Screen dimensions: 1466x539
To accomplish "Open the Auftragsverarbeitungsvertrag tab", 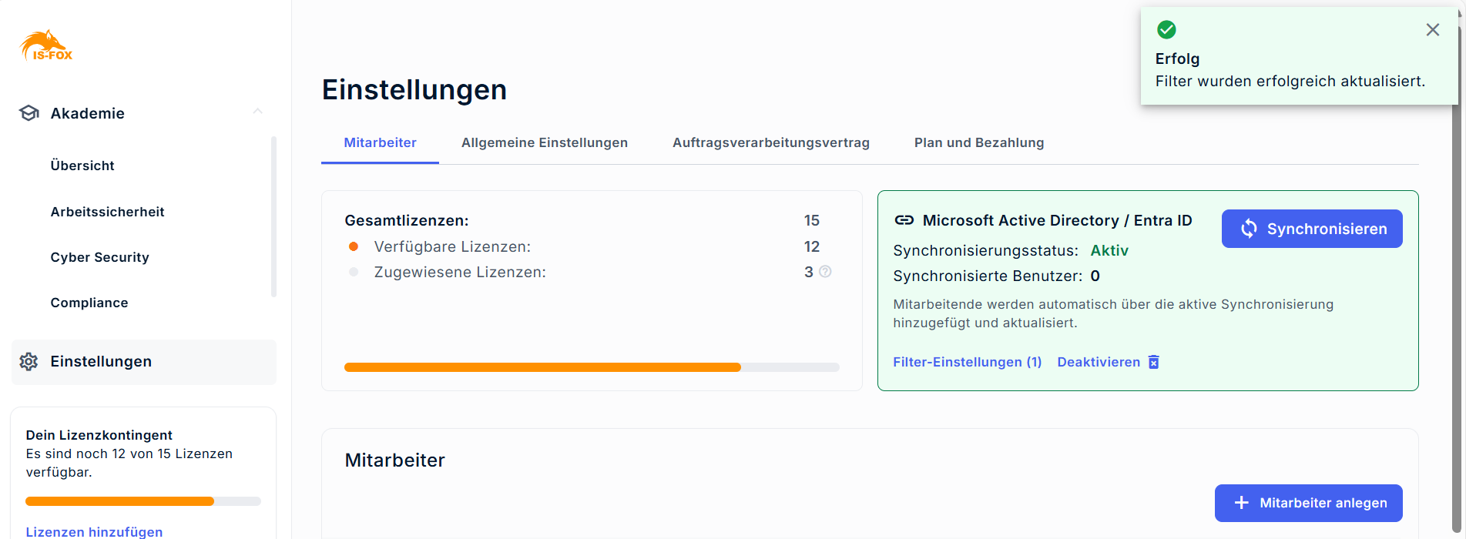I will [770, 142].
